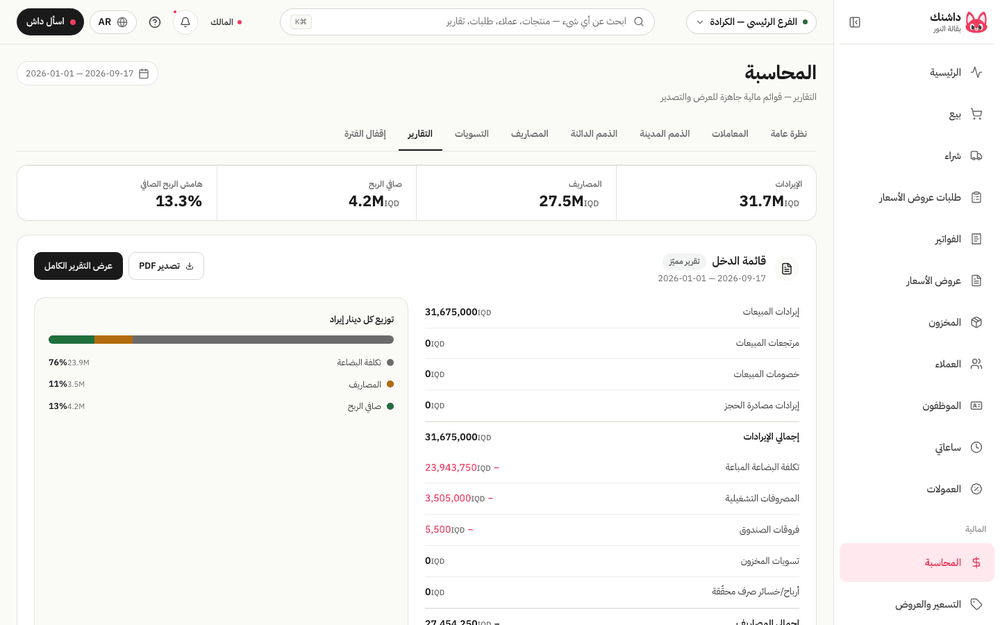
Task: Click the search magnifier icon
Action: tap(639, 22)
